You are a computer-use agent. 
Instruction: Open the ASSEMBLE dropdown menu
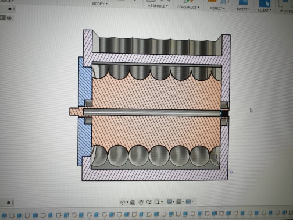pyautogui.click(x=158, y=6)
